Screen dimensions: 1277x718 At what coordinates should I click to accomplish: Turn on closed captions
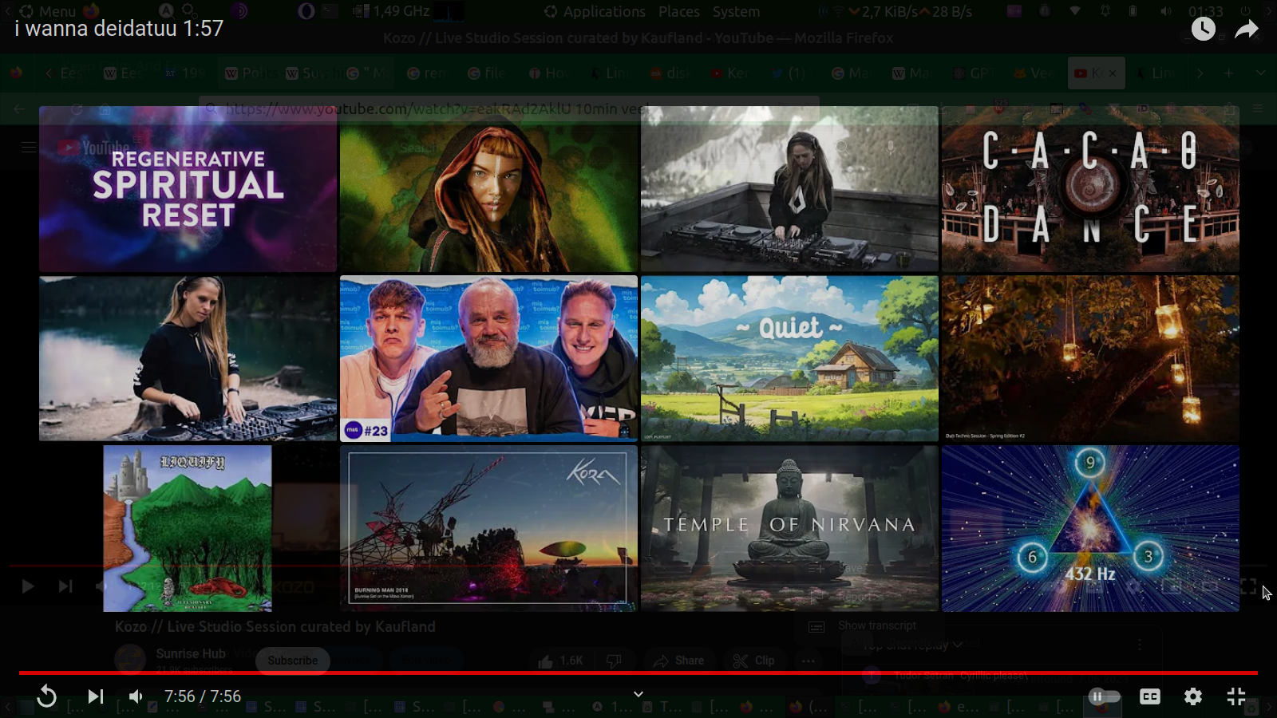(1149, 696)
